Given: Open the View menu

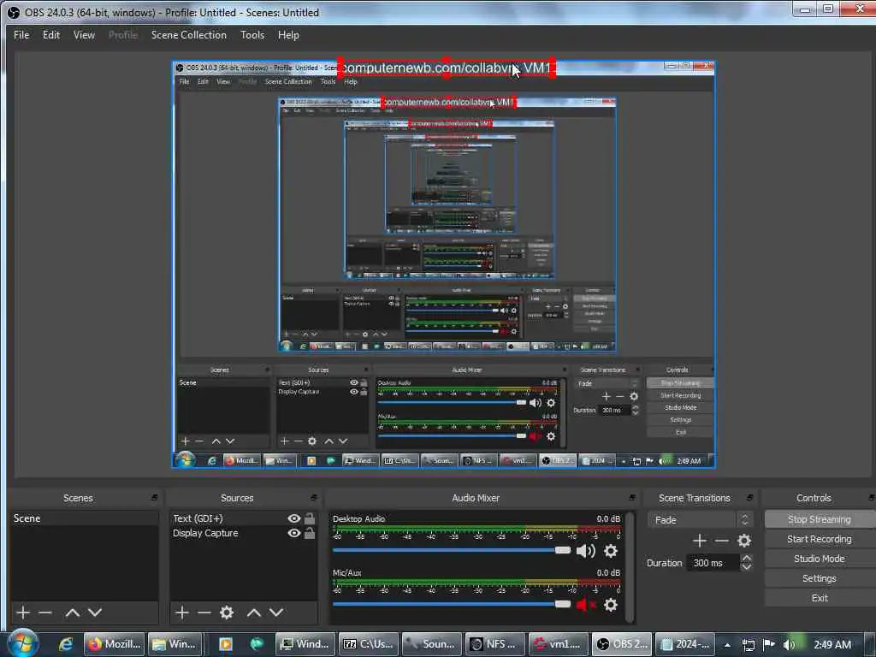Looking at the screenshot, I should coord(85,34).
